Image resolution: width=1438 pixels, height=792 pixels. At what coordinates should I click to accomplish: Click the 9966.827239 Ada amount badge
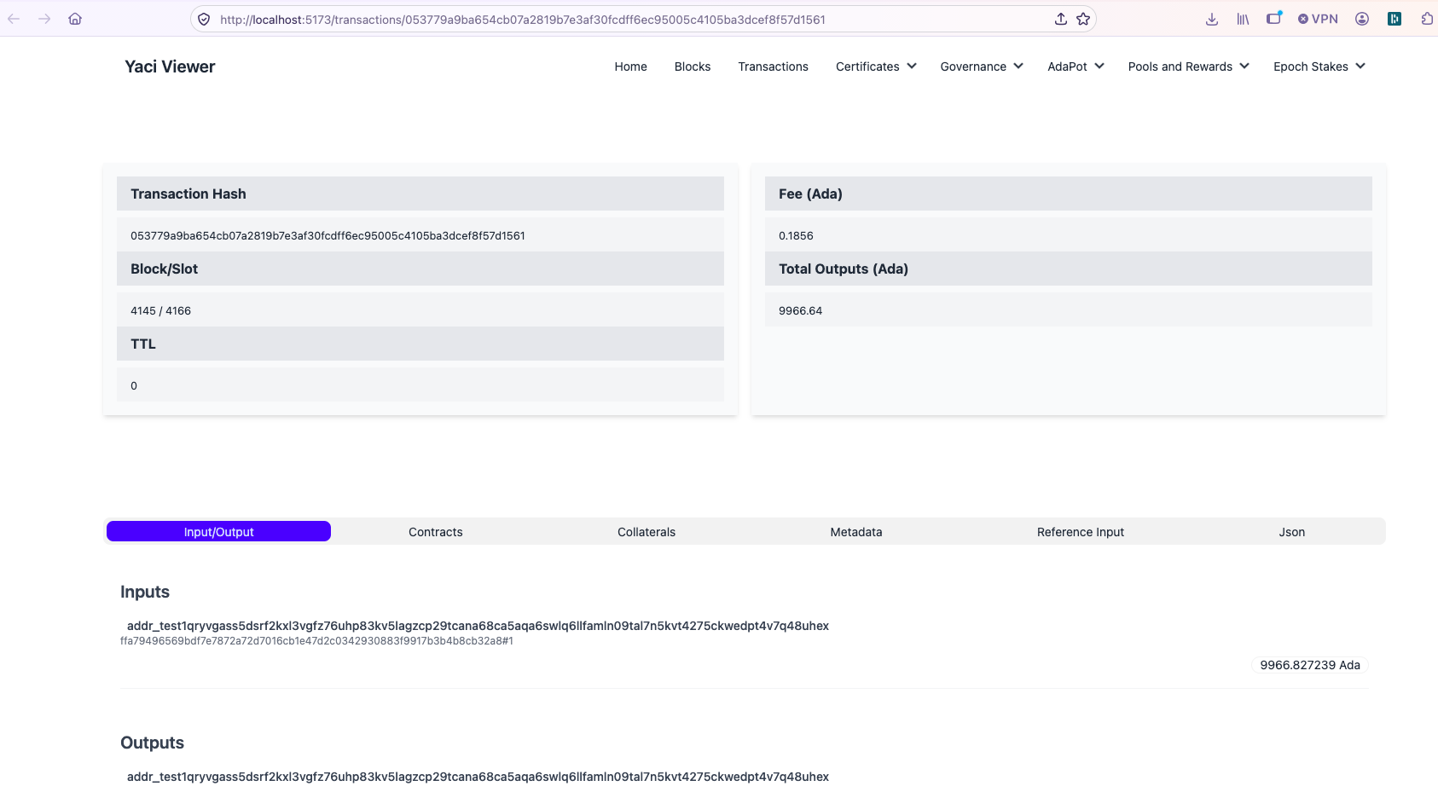coord(1310,665)
